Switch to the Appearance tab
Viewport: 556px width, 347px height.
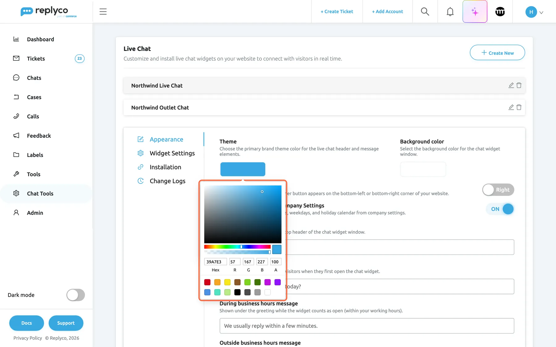point(166,139)
